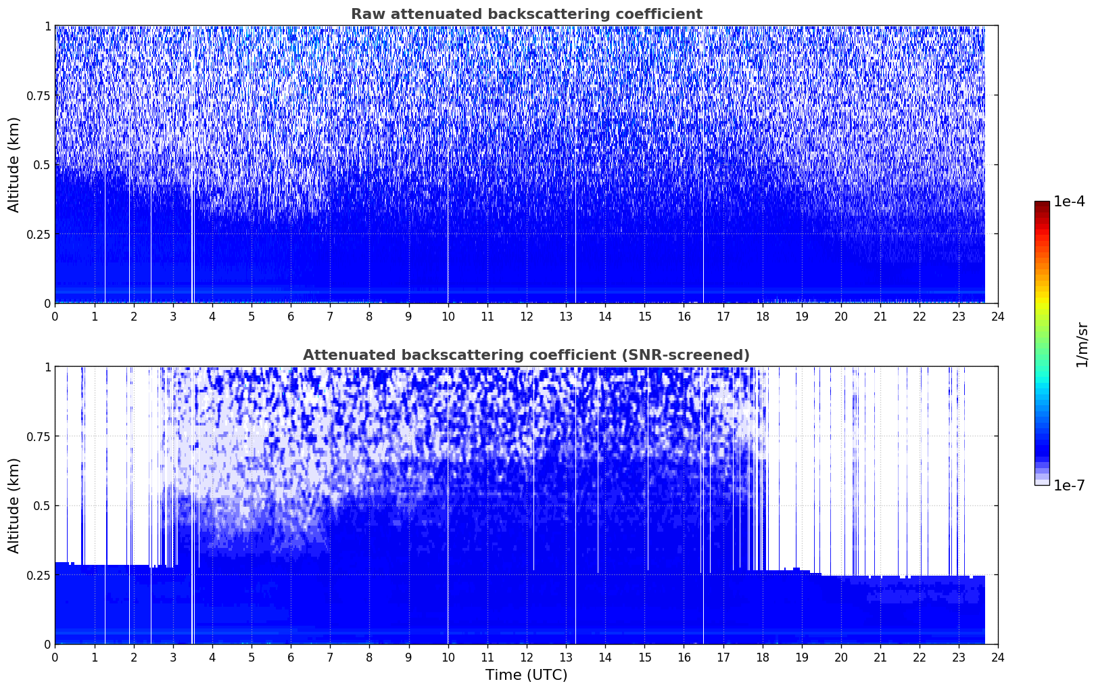Click the raw plot's 'Altitude (km)' axis label
1096x690 pixels.
coord(14,164)
